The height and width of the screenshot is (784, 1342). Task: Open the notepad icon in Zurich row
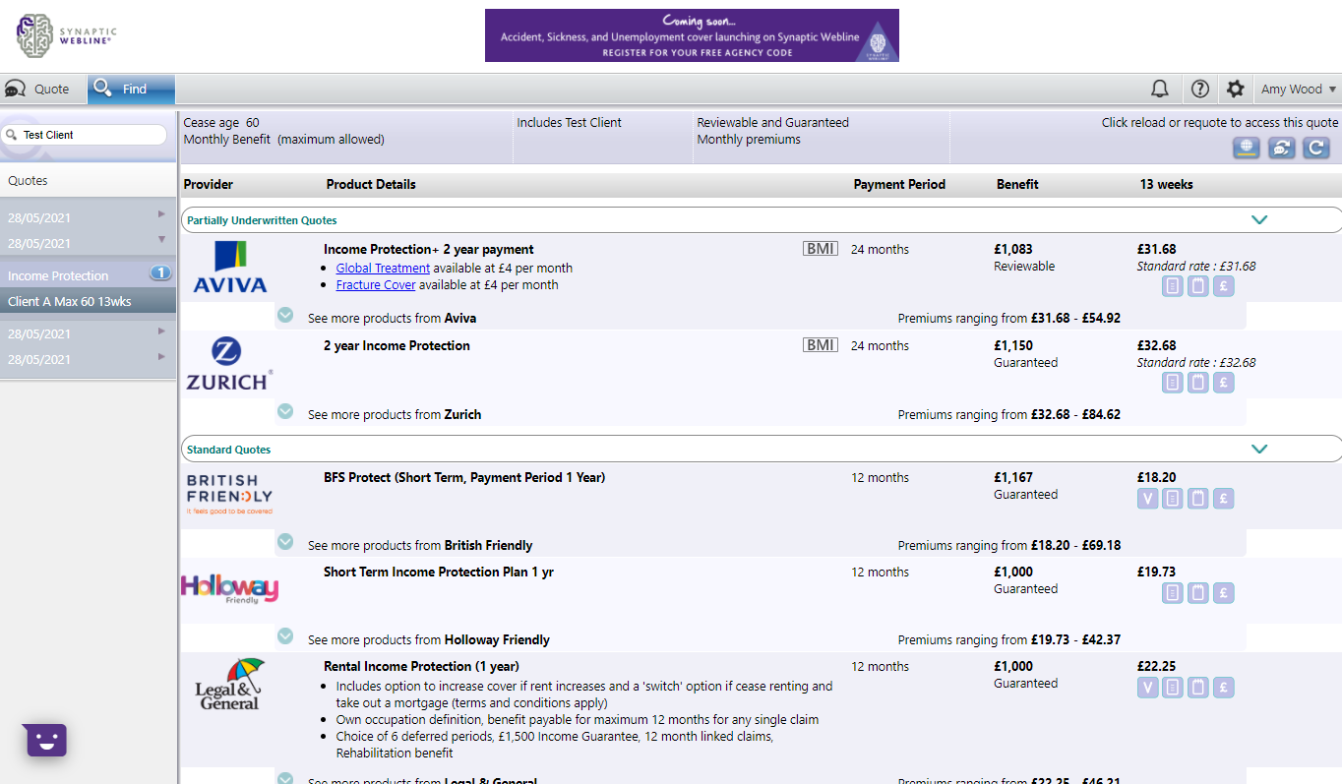[1198, 383]
